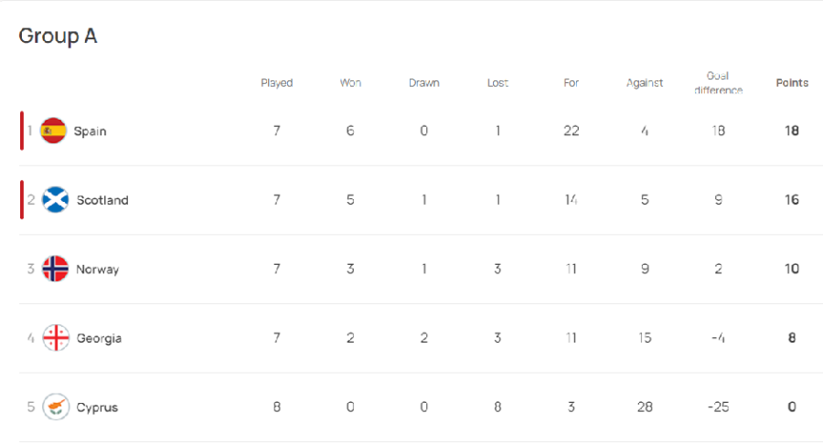Click the Goal difference column header
The height and width of the screenshot is (444, 823).
click(718, 83)
